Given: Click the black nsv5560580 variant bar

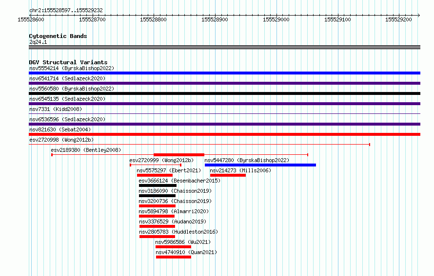Looking at the screenshot, I should (224, 93).
